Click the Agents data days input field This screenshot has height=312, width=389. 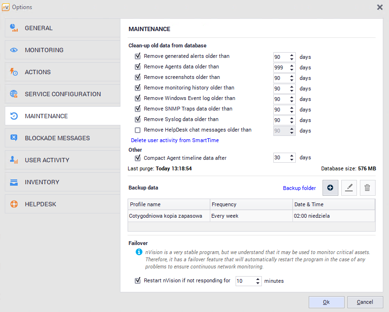click(x=280, y=67)
